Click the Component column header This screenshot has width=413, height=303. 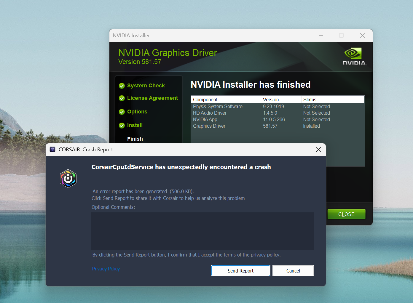tap(226, 100)
